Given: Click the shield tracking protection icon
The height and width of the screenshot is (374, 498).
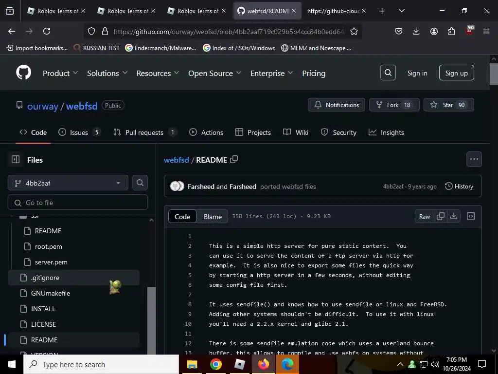Looking at the screenshot, I should point(91,31).
